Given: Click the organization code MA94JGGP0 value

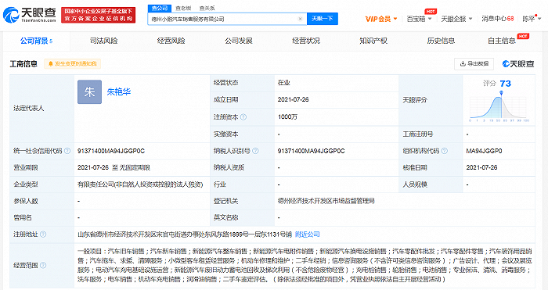Looking at the screenshot, I should (484, 151).
